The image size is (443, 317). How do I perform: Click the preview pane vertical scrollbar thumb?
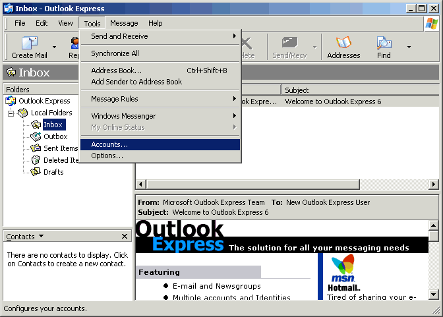pos(434,236)
